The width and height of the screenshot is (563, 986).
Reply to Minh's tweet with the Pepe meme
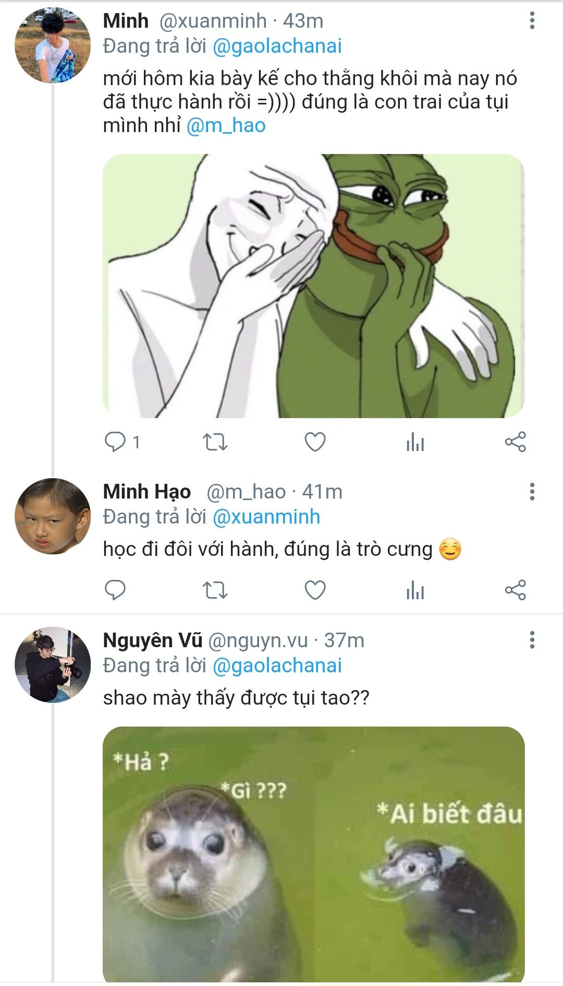[x=115, y=442]
